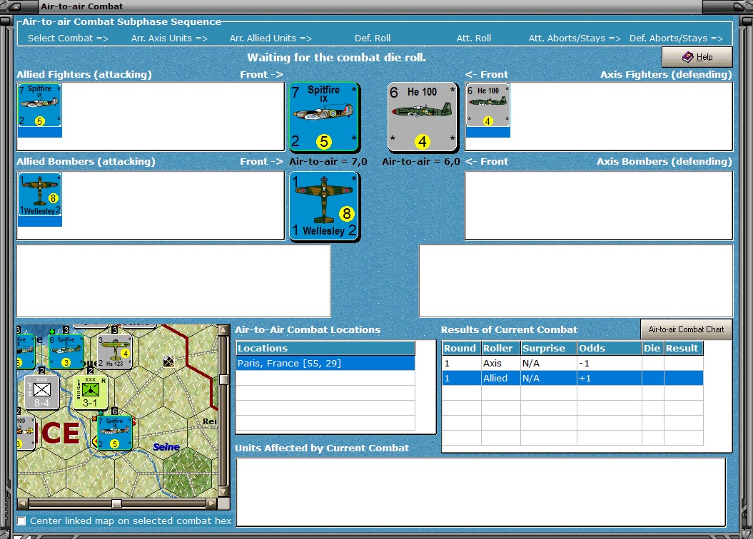Click the large Spitfire IX front fighter counter
Viewport: 753px width, 539px height.
tap(324, 117)
